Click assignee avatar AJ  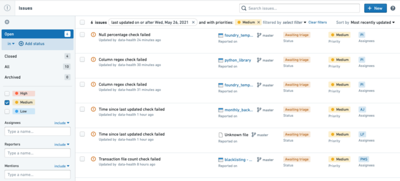point(362,110)
